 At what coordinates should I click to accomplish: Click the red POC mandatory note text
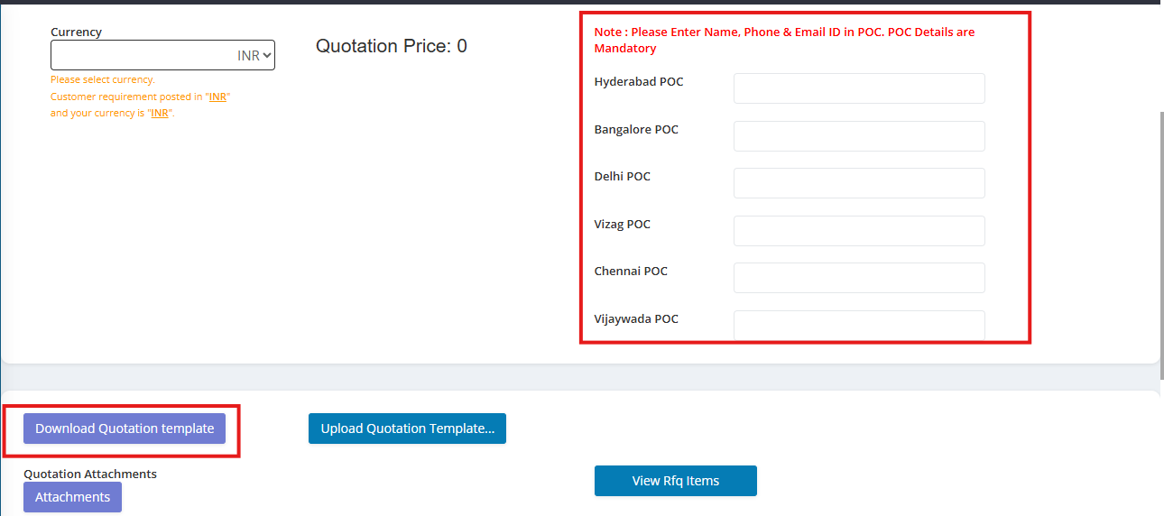(783, 40)
